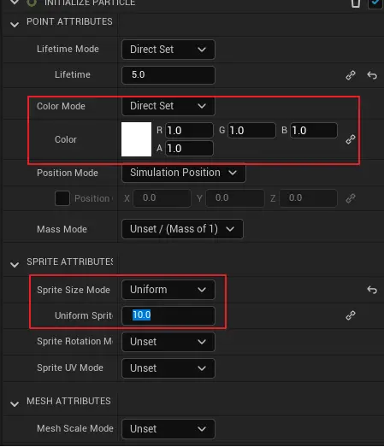Click the Color R value field
Image resolution: width=384 pixels, height=447 pixels.
click(x=189, y=131)
